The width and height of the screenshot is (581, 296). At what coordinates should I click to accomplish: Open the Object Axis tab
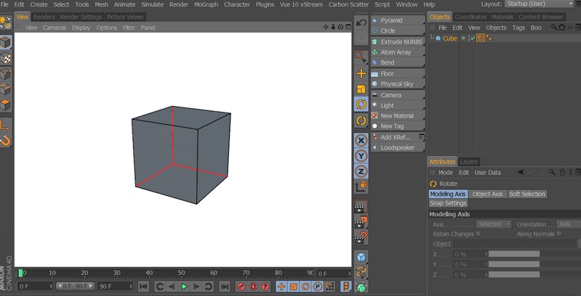click(487, 194)
